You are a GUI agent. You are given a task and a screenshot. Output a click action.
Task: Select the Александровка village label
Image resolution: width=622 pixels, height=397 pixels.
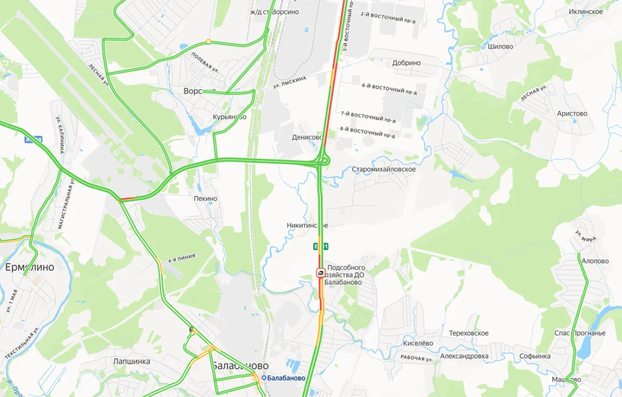click(464, 356)
